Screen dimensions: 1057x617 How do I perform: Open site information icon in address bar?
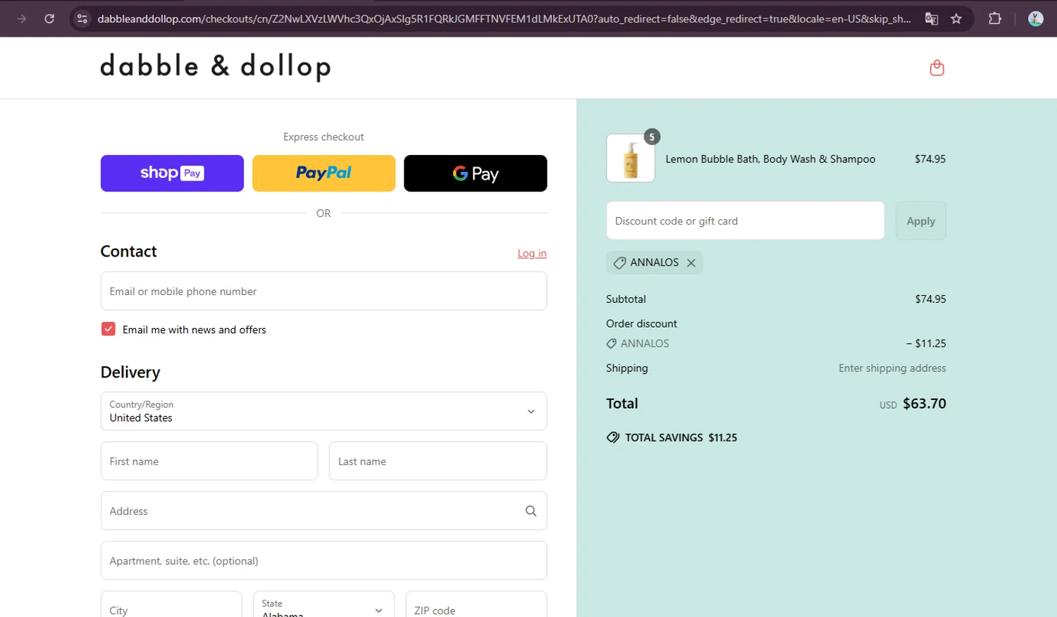(x=82, y=19)
